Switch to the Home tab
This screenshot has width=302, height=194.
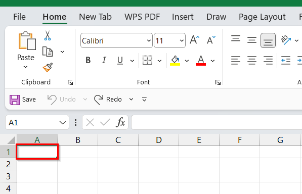pos(55,17)
